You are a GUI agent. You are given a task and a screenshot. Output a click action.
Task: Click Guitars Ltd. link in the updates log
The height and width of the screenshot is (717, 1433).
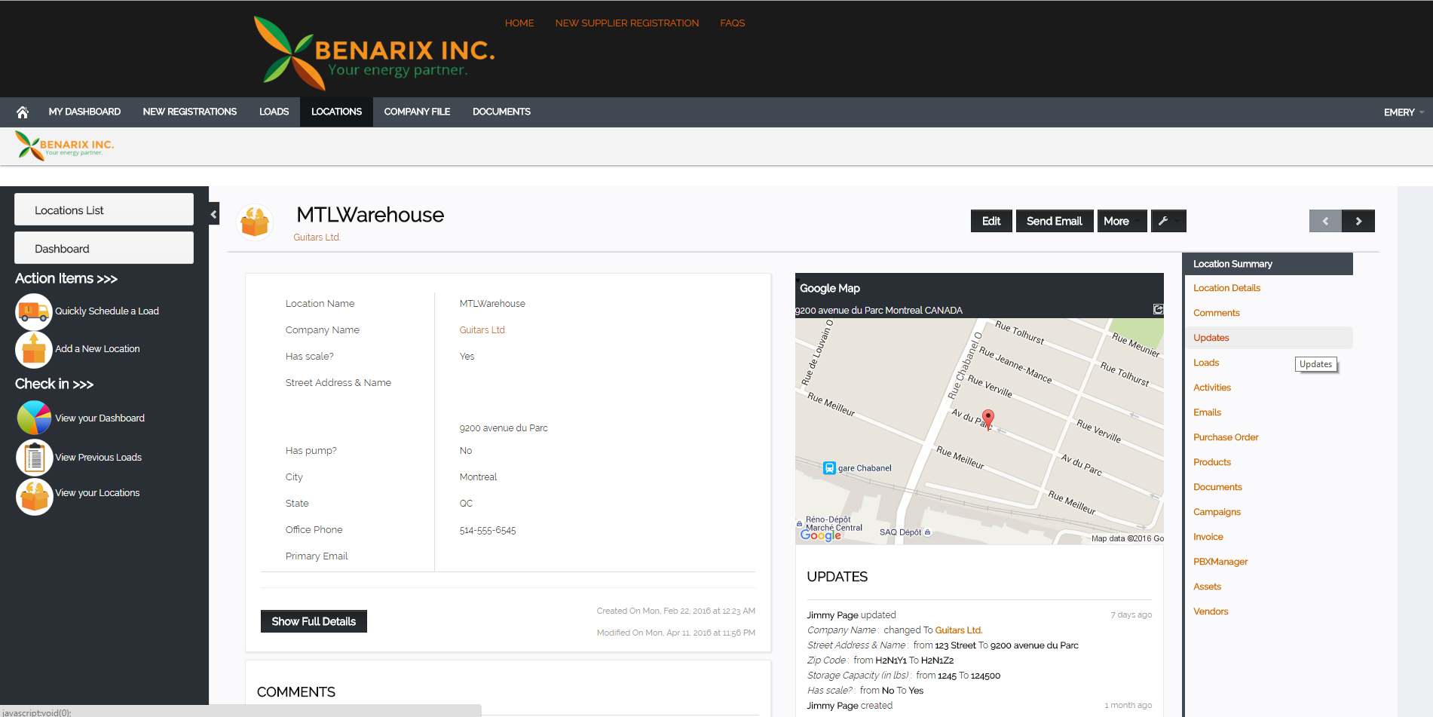[x=958, y=630]
